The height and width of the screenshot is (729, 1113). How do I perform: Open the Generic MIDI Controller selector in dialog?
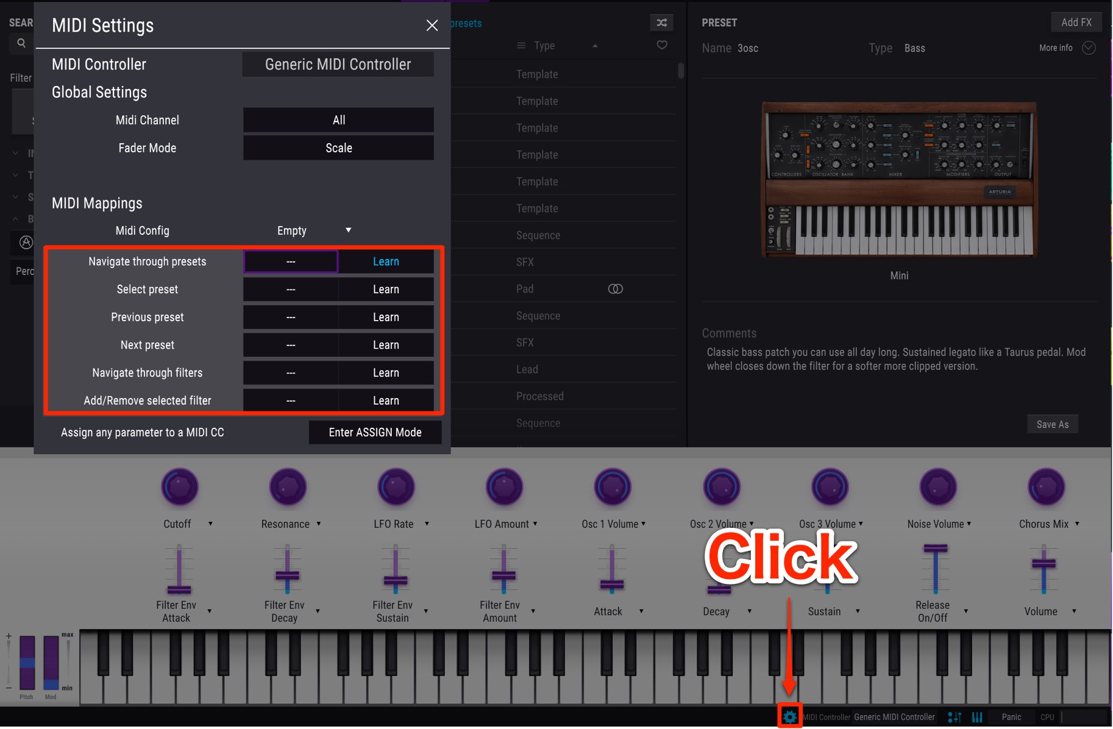point(338,64)
